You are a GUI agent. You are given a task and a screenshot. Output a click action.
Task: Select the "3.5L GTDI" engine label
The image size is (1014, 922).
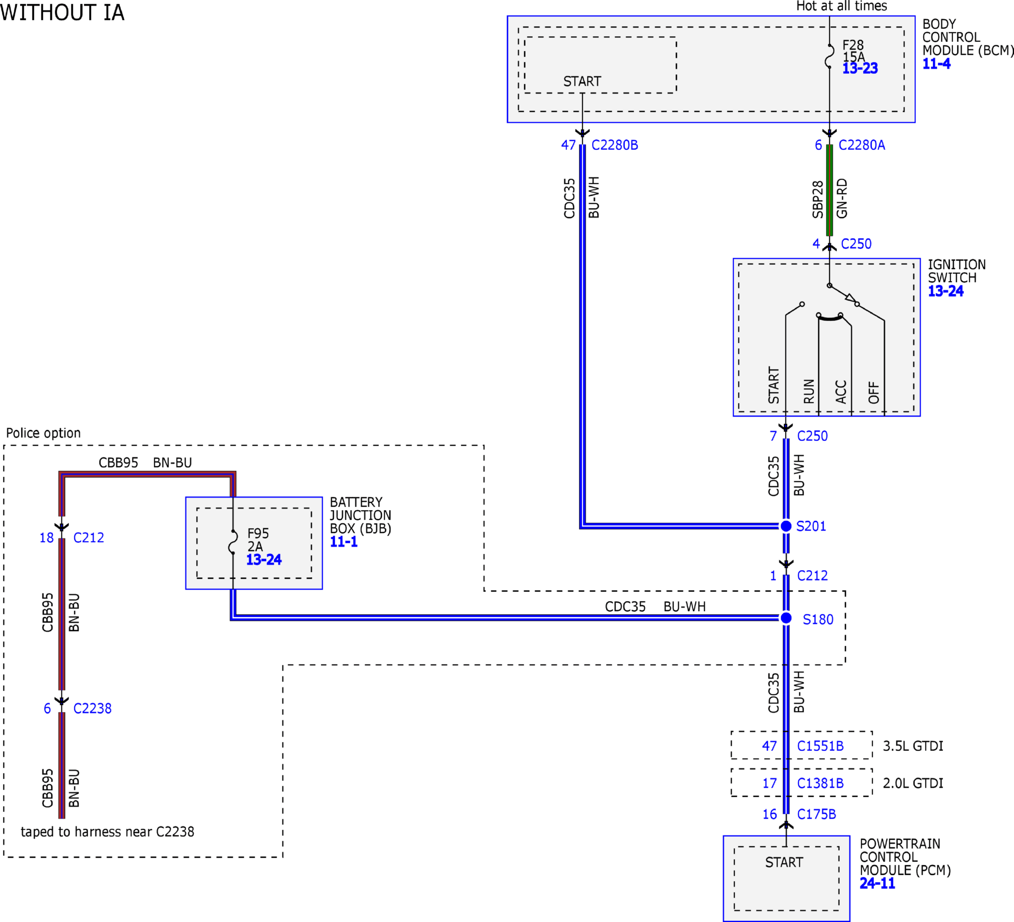click(x=913, y=746)
